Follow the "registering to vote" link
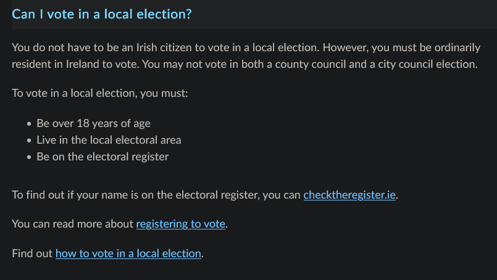 coord(181,224)
